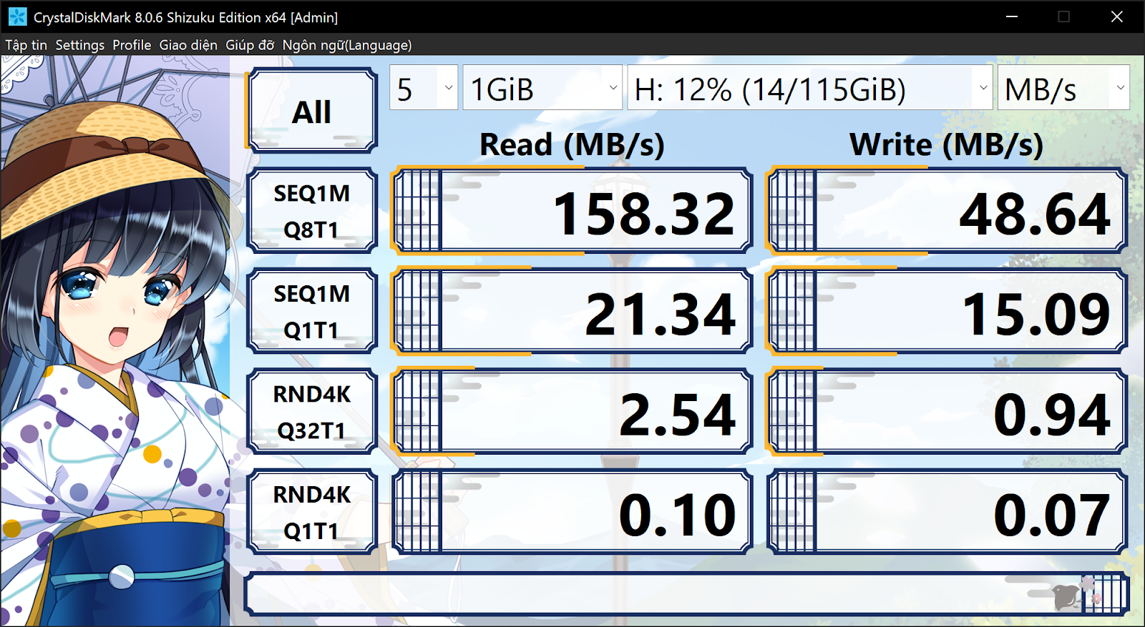Image resolution: width=1145 pixels, height=627 pixels.
Task: Click the Read (MB/s) column header
Action: [572, 145]
